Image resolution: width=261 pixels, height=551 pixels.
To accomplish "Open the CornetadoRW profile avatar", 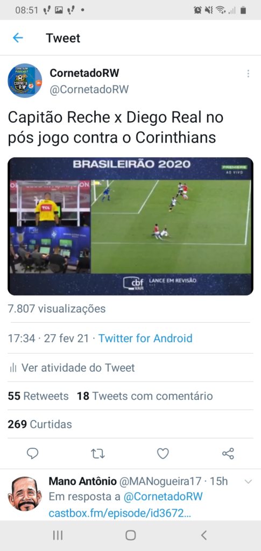I will (x=25, y=81).
